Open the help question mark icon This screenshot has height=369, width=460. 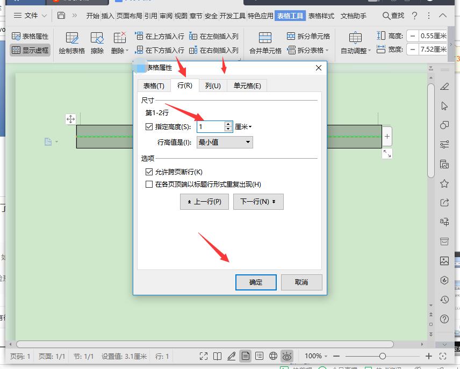414,16
